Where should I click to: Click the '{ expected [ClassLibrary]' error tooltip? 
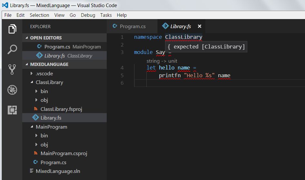[x=206, y=47]
